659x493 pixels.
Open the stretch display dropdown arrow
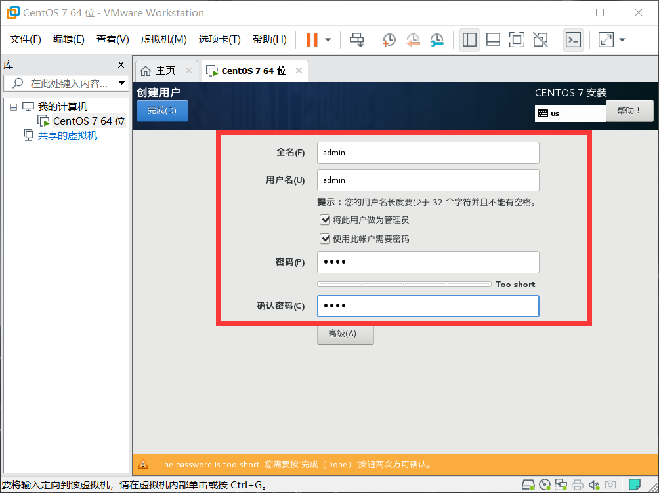click(x=622, y=40)
